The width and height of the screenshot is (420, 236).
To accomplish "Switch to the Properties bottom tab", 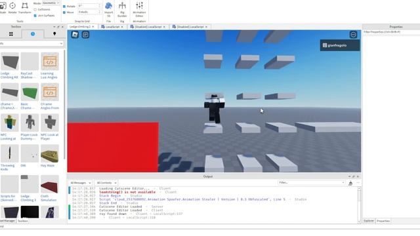I will 383,221.
